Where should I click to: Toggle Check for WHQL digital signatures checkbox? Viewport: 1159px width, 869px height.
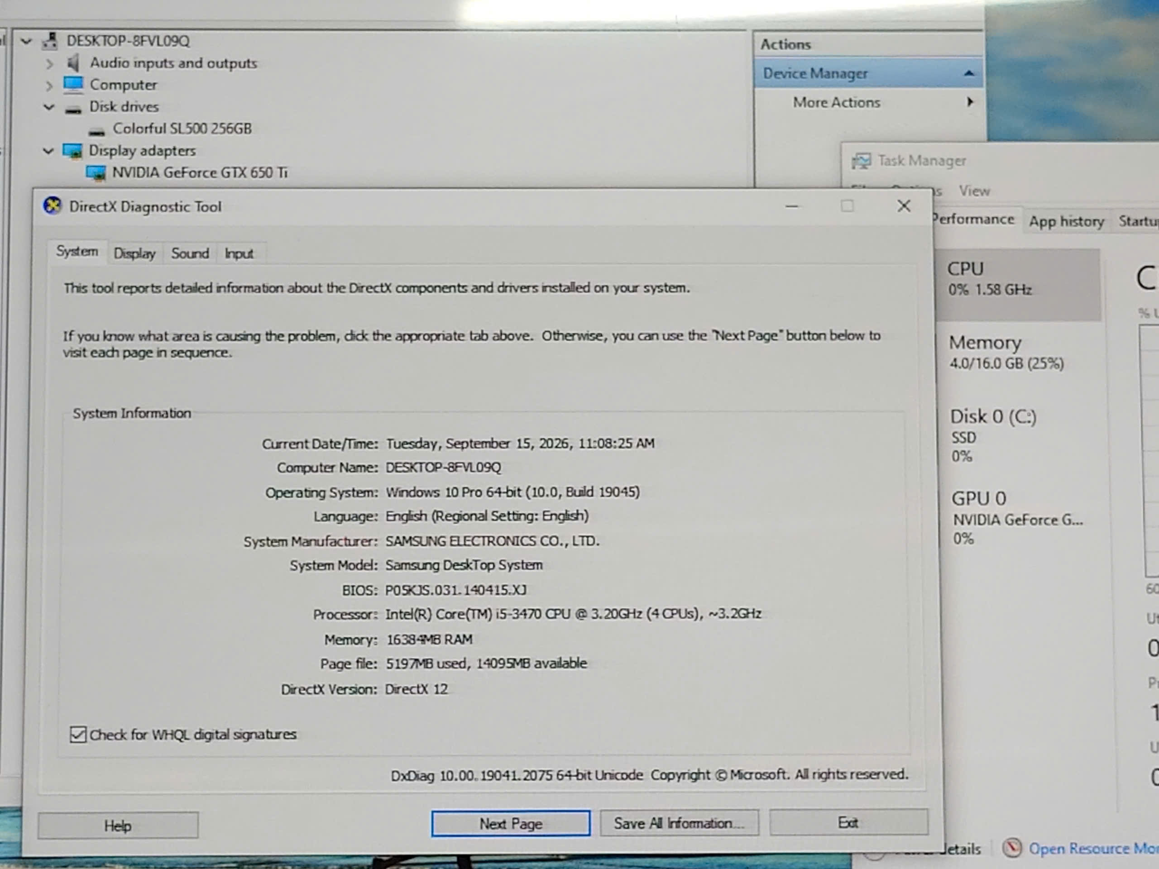77,735
